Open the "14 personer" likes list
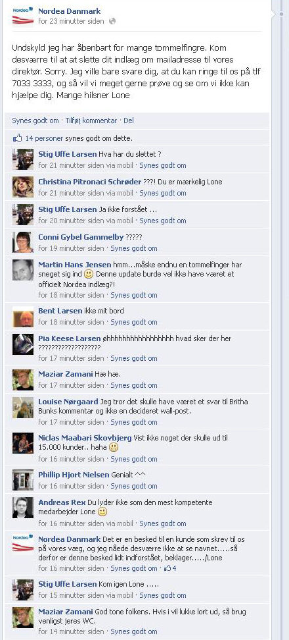Viewport: 289px width, 640px height. [x=44, y=138]
